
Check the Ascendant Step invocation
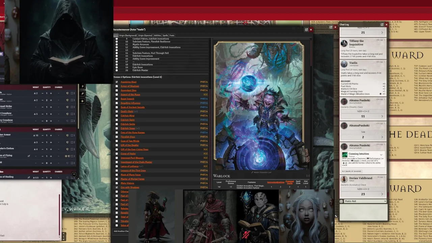(117, 90)
